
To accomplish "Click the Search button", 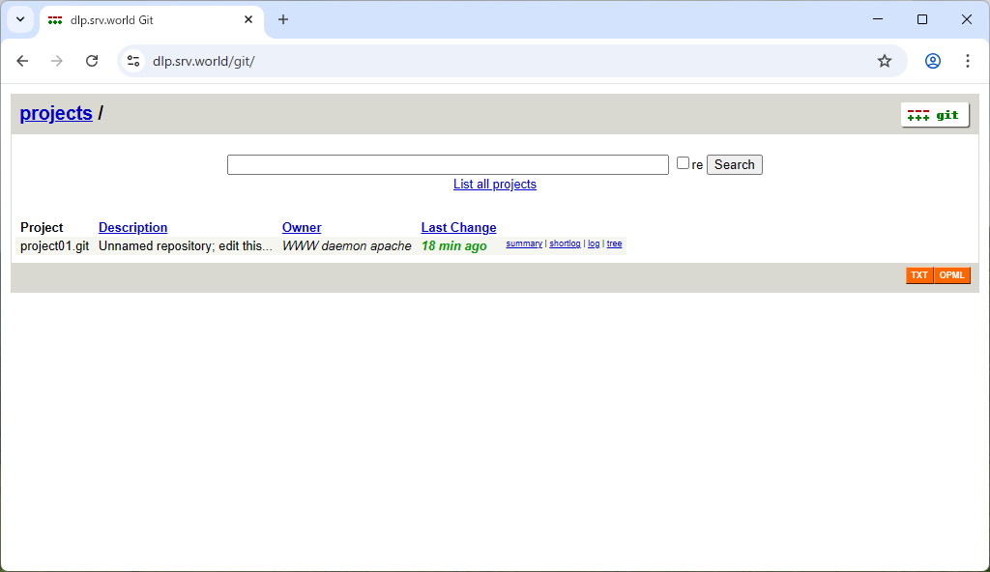I will pyautogui.click(x=735, y=165).
